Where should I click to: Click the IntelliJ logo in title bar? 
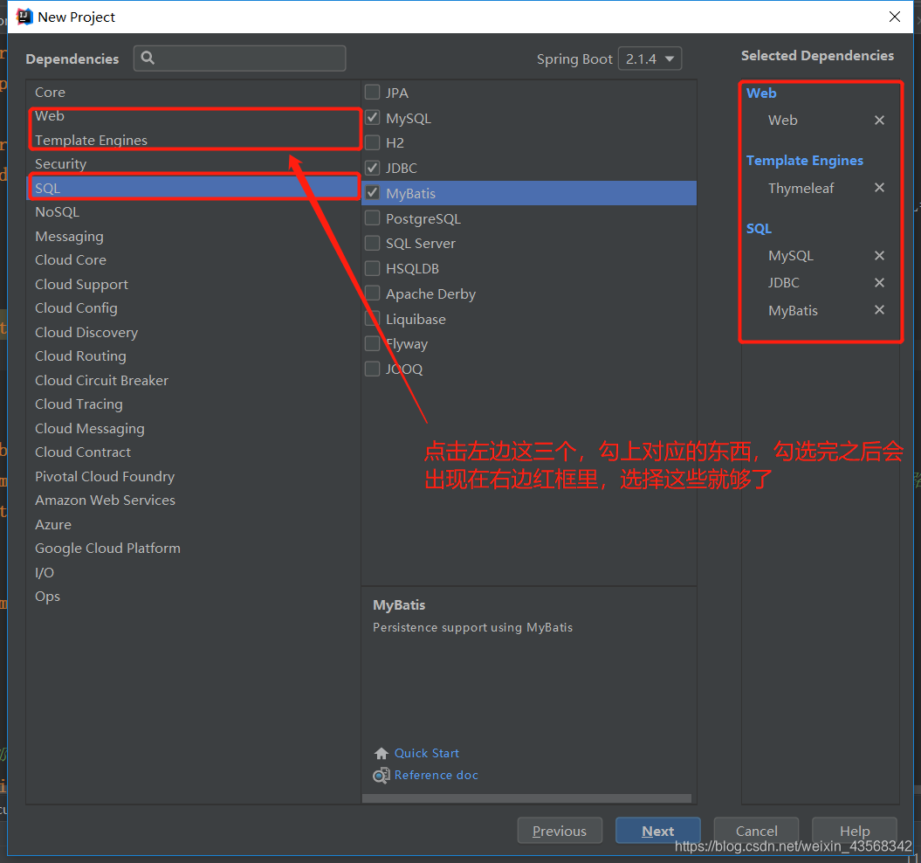click(24, 17)
